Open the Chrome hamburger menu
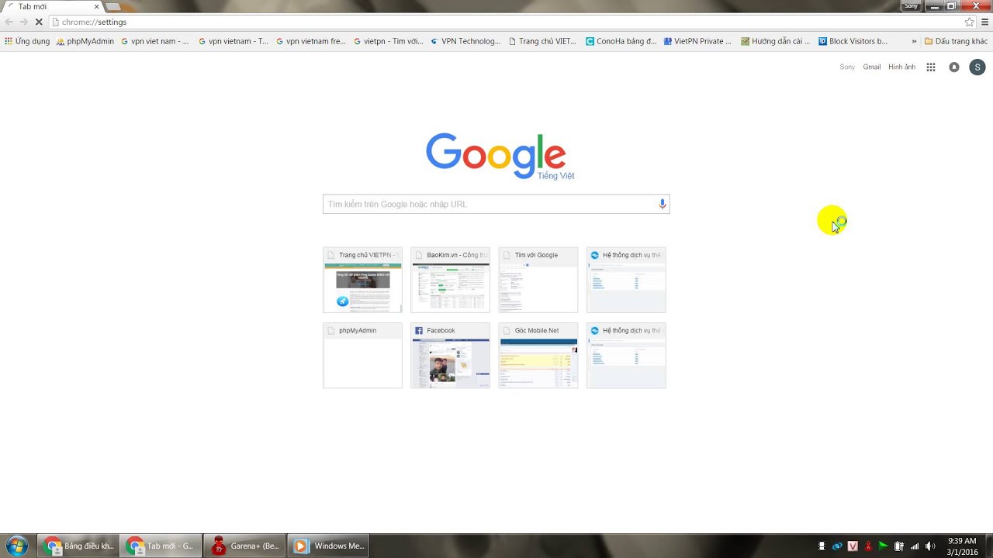The image size is (993, 558). tap(984, 22)
